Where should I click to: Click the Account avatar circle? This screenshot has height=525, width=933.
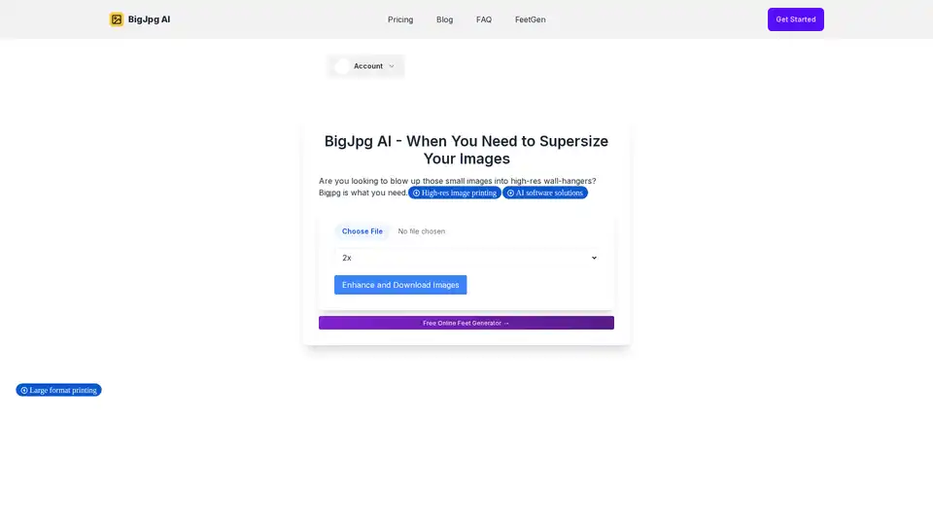click(342, 66)
